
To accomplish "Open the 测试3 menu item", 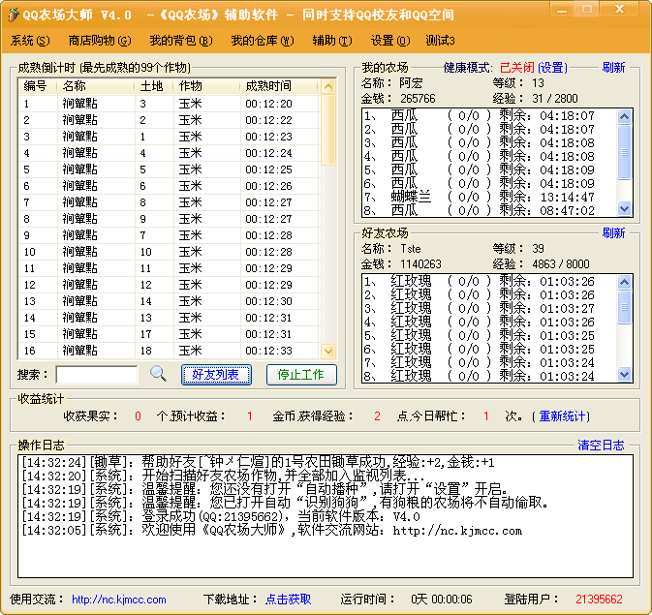I will pyautogui.click(x=440, y=41).
